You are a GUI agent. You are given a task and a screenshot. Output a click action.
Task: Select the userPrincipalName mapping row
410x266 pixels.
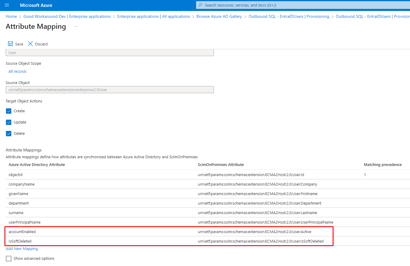(24, 222)
